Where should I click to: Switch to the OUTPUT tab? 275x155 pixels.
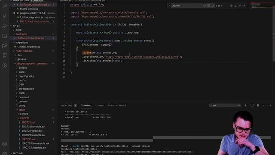tap(100, 105)
